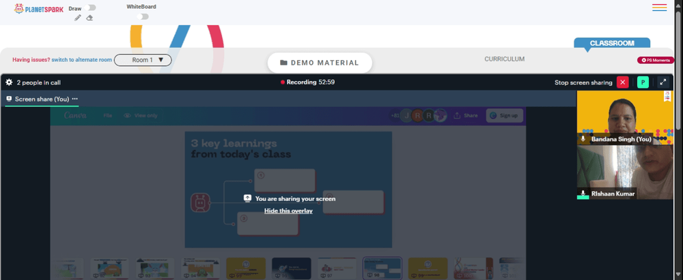Switch to the CURRICULUM tab
This screenshot has width=683, height=280.
505,59
